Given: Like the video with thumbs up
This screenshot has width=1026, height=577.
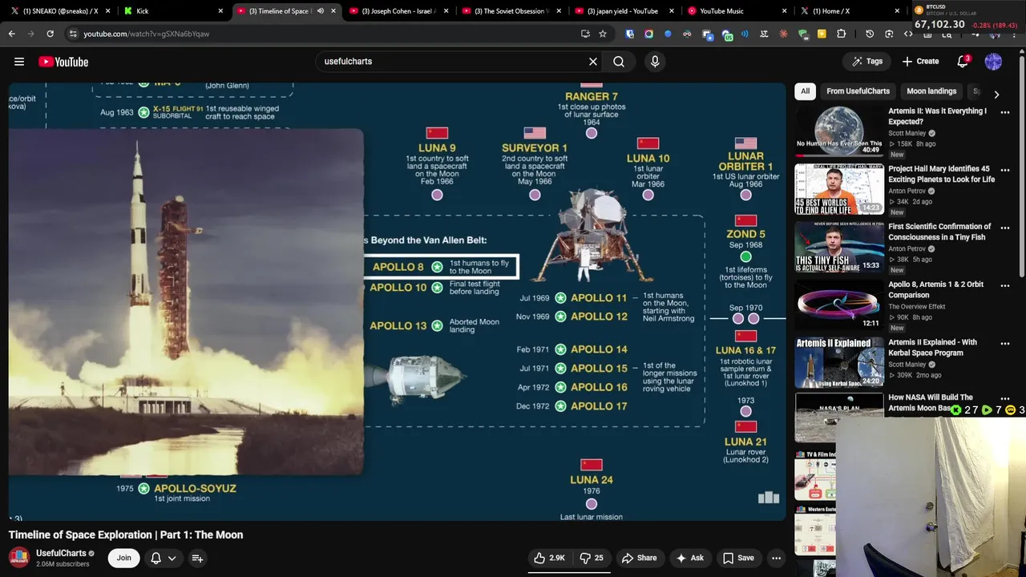Looking at the screenshot, I should pyautogui.click(x=551, y=558).
